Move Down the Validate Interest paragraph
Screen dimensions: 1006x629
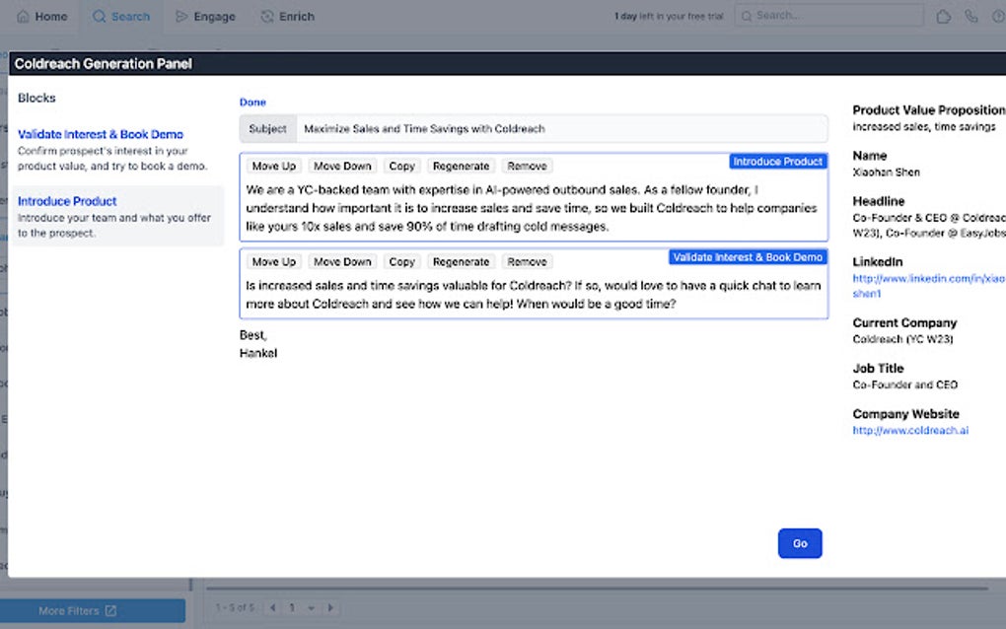[342, 261]
